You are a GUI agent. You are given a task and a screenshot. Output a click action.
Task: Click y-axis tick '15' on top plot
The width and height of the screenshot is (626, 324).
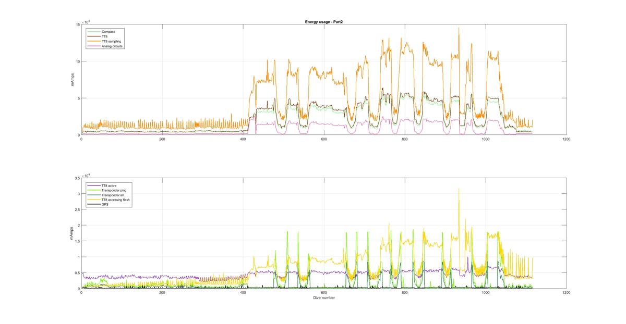pos(78,24)
